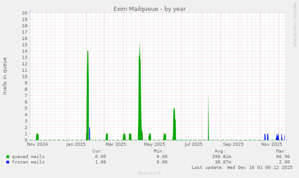Click the 'Sep 2025' x-axis label
The width and height of the screenshot is (299, 178).
[233, 144]
